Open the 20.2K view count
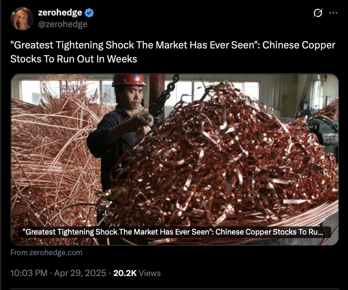Viewport: 348px width, 290px height. pyautogui.click(x=125, y=273)
